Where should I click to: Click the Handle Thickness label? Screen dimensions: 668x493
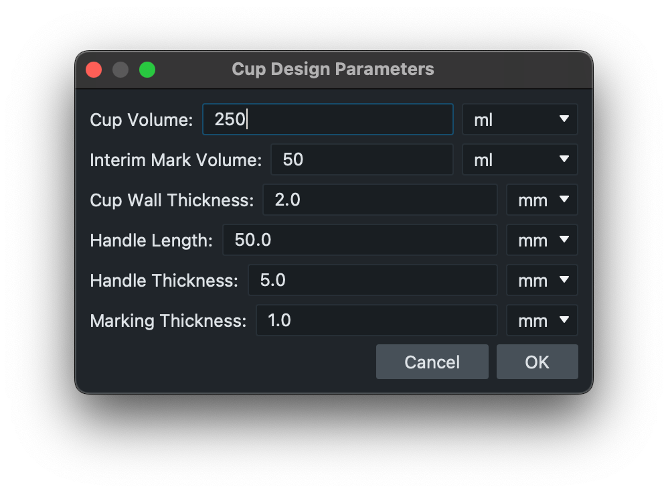(x=164, y=280)
